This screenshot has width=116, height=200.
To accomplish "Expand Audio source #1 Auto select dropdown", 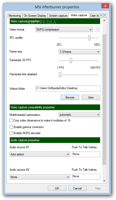I will (40, 154).
